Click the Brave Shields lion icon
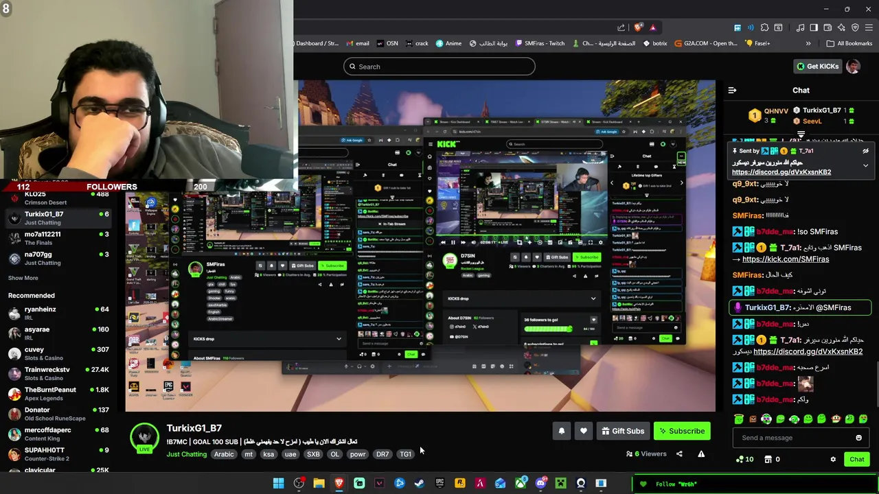Image resolution: width=879 pixels, height=494 pixels. click(639, 27)
